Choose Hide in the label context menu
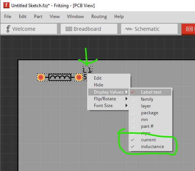Viewport: 195px width, 171px height. tap(98, 85)
